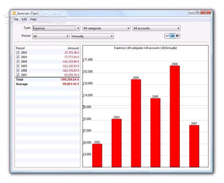
Task: Uncheck the 2002 period checkbox
Action: point(18,52)
